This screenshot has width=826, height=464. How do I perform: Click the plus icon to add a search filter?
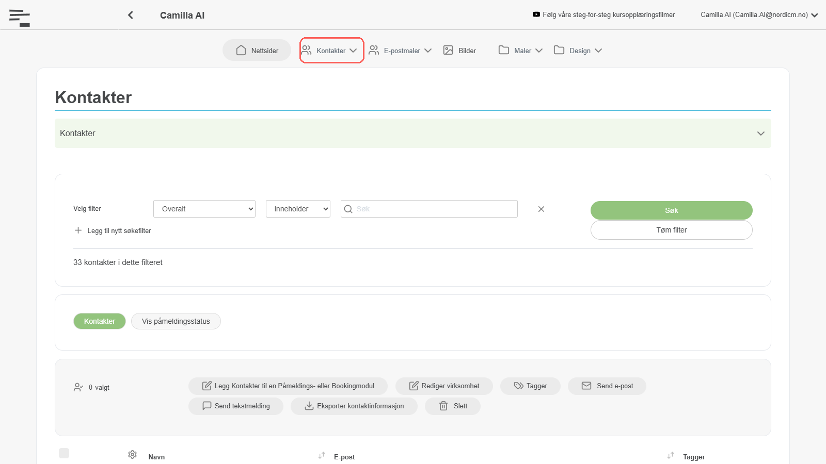(78, 230)
